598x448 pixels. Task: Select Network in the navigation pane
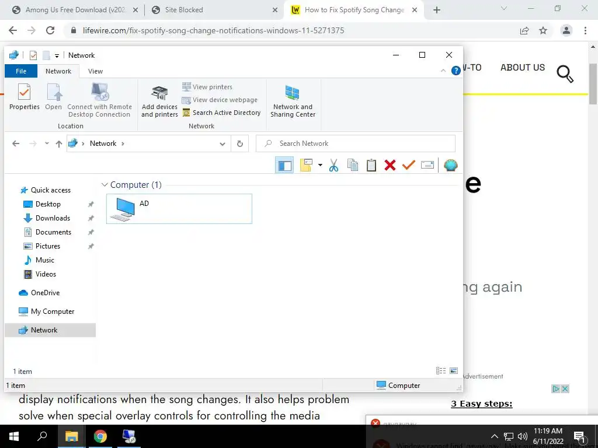[x=50, y=330]
